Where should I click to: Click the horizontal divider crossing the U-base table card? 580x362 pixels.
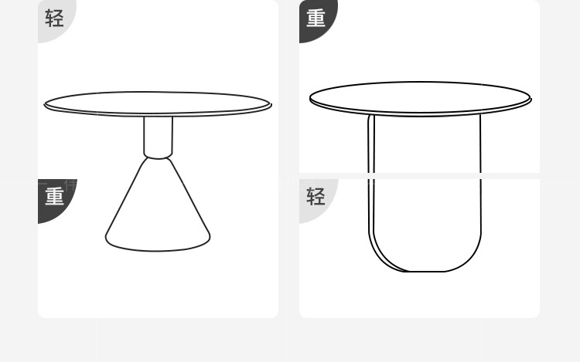pyautogui.click(x=419, y=176)
